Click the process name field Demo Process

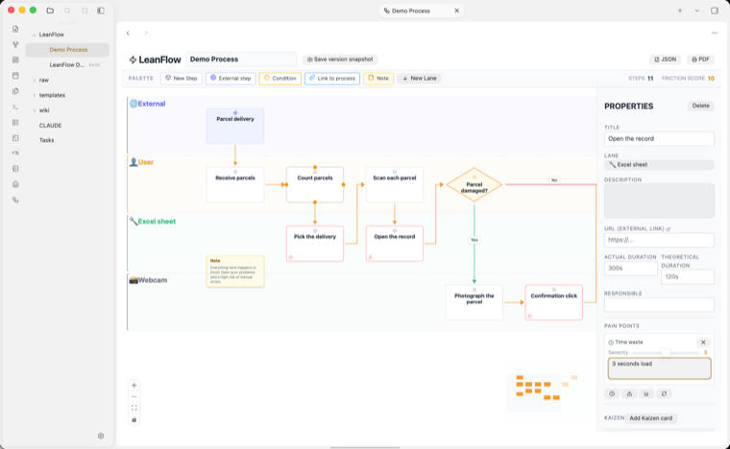click(241, 59)
